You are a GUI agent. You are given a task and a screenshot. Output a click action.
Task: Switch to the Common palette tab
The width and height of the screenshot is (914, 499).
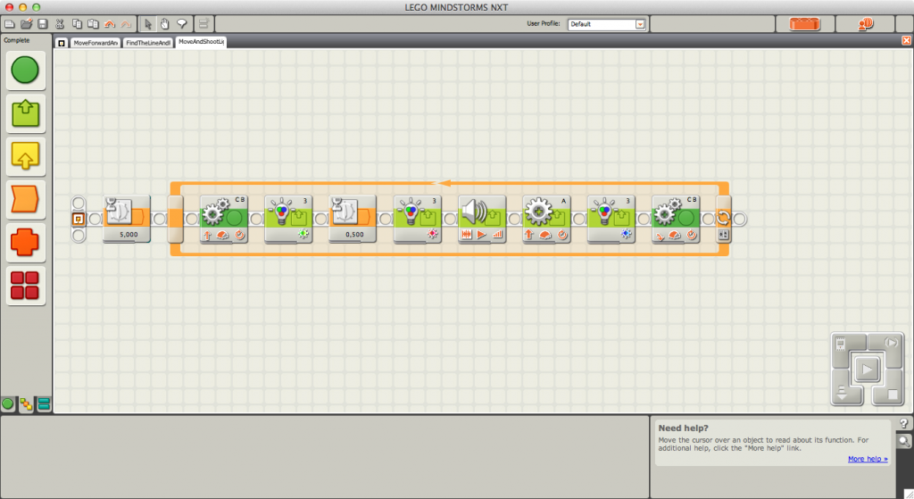point(9,404)
